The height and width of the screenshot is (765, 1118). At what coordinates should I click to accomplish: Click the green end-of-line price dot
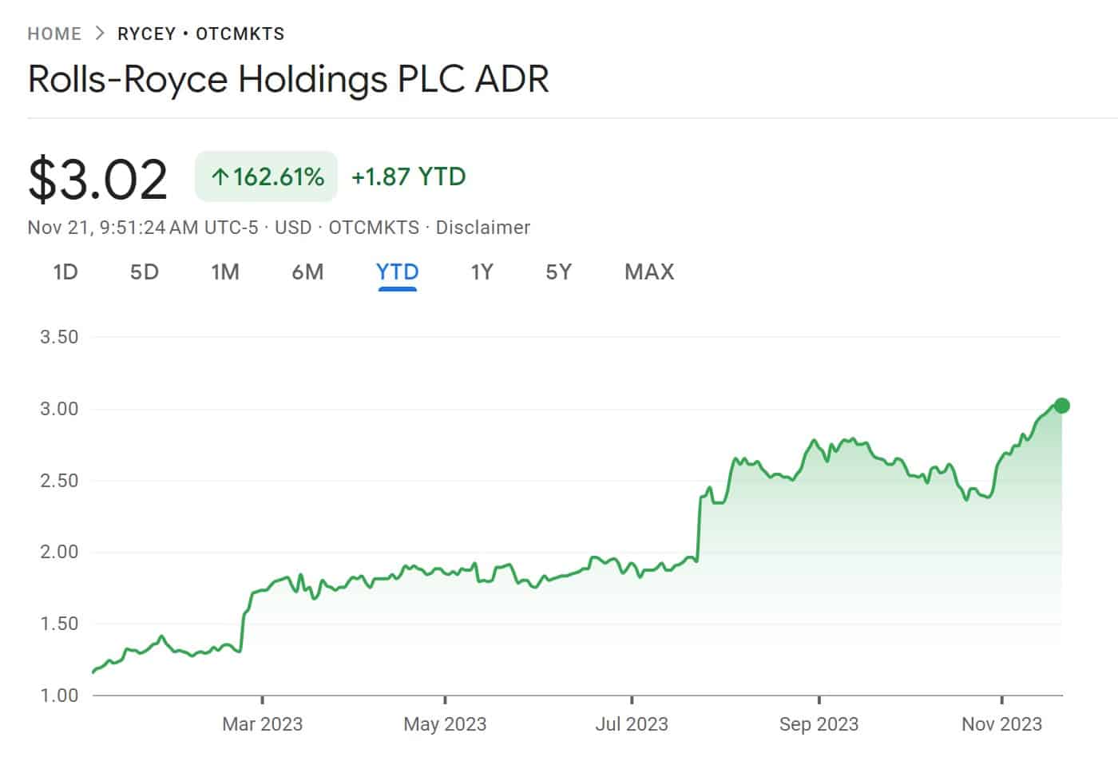pos(1061,406)
